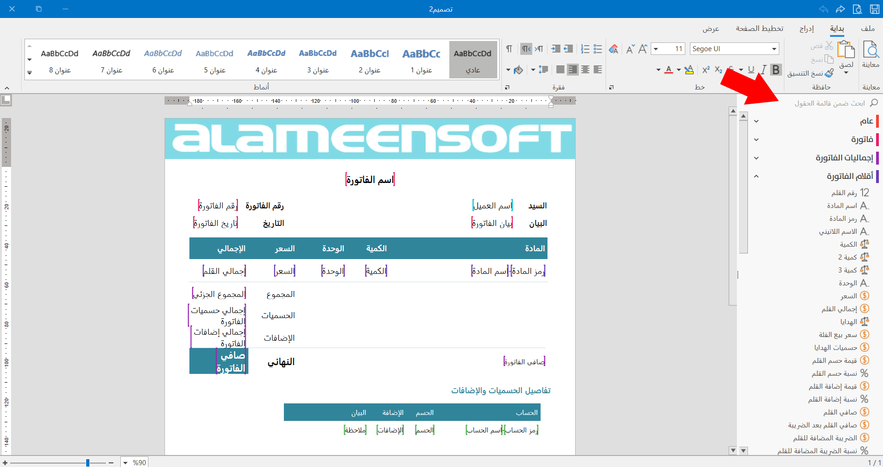
Task: Collapse the أقلام الفاتورة field group
Action: pos(756,176)
